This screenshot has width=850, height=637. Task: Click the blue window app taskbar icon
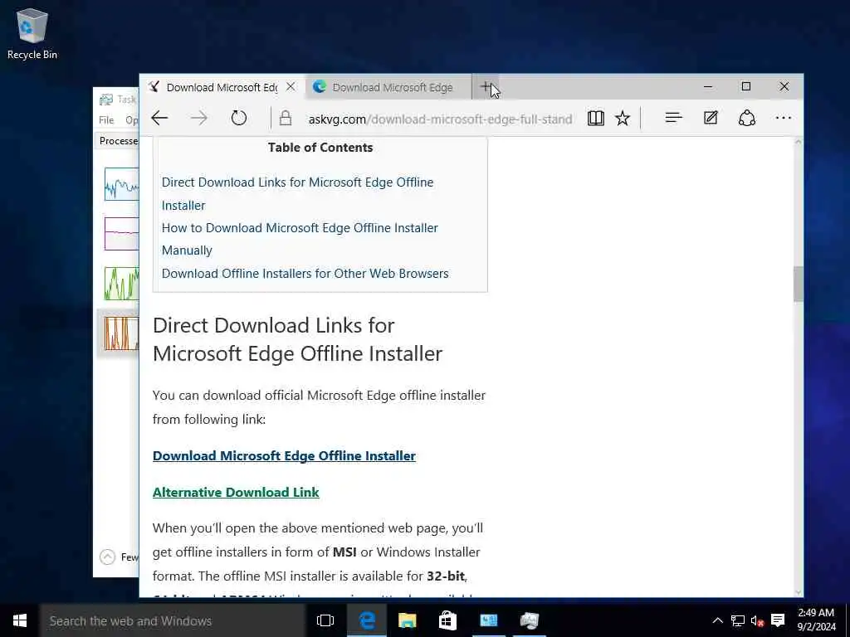(488, 620)
